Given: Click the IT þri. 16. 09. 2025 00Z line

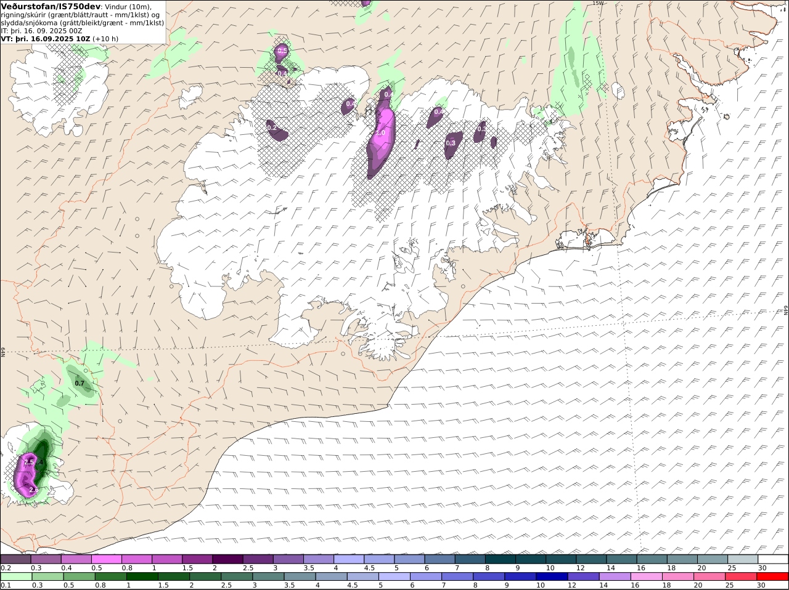Looking at the screenshot, I should pos(41,31).
